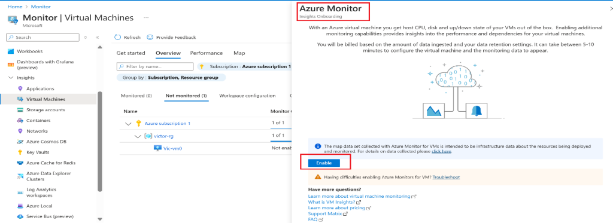Click the Refresh circular arrow icon
This screenshot has height=223, width=613.
118,37
